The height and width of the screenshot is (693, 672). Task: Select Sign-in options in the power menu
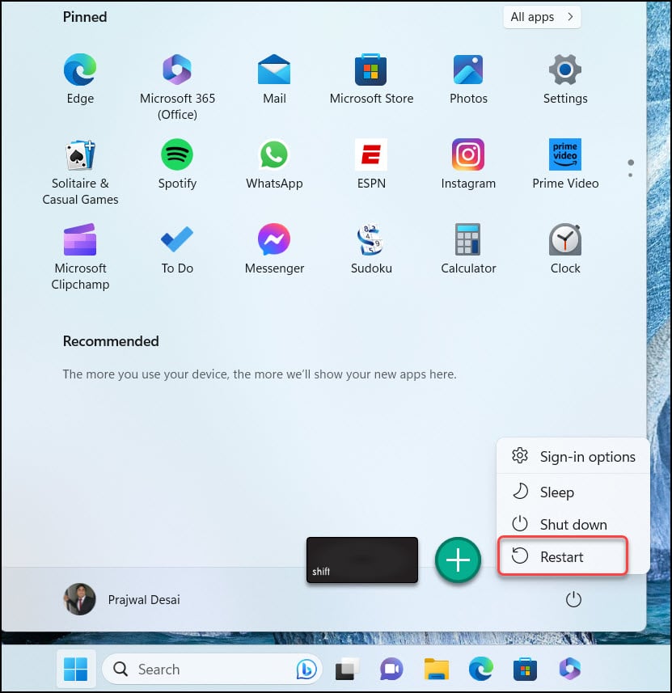[x=573, y=456]
